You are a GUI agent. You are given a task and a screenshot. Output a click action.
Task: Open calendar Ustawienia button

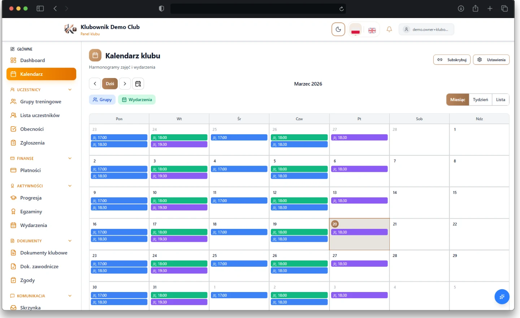tap(491, 60)
